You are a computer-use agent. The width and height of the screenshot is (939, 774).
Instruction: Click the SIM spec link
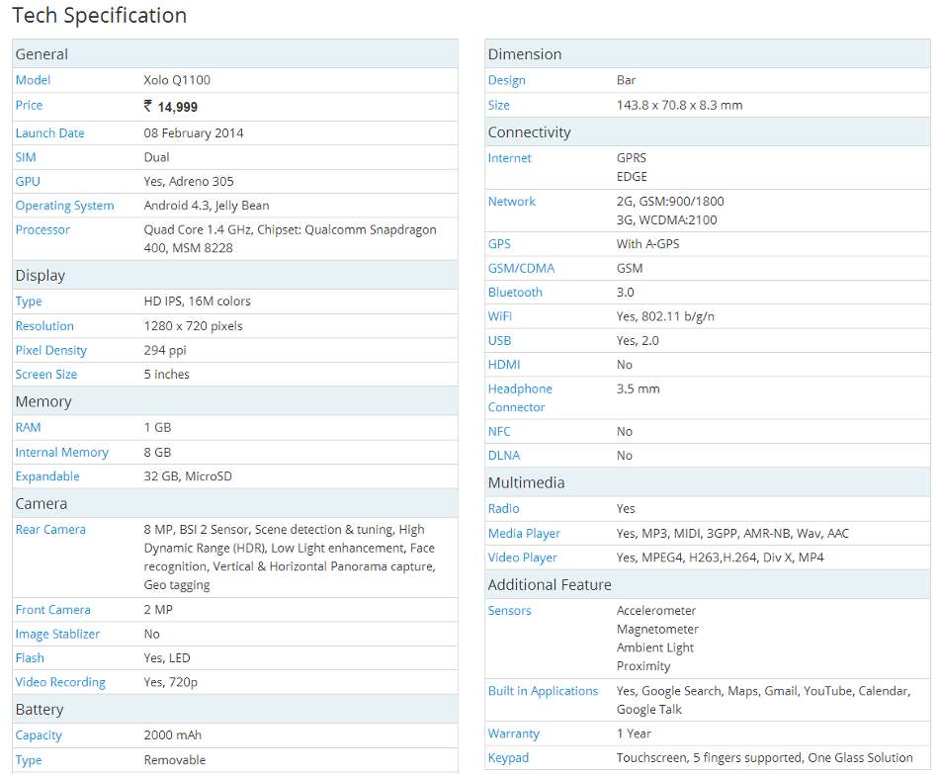point(26,157)
